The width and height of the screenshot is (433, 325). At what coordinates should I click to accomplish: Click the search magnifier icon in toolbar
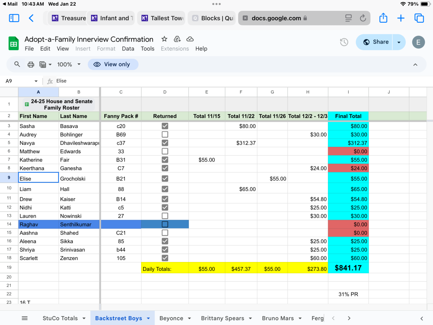pos(17,64)
